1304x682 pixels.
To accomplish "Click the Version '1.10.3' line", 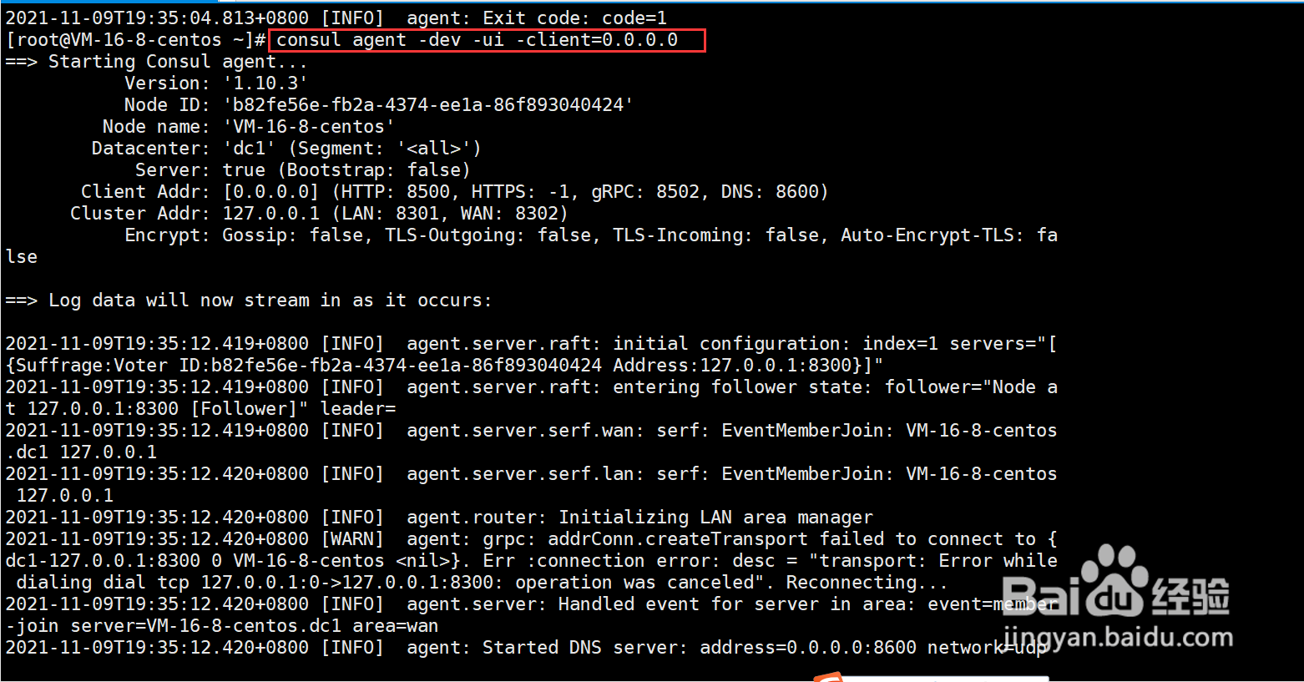I will 215,83.
